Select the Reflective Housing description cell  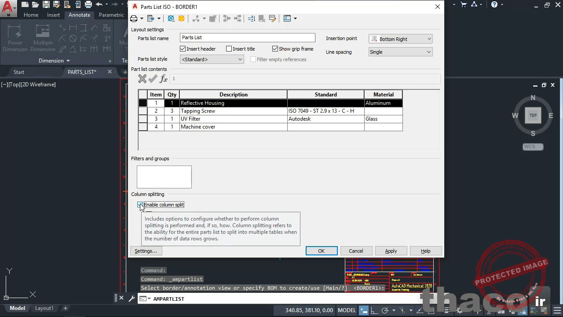click(233, 103)
